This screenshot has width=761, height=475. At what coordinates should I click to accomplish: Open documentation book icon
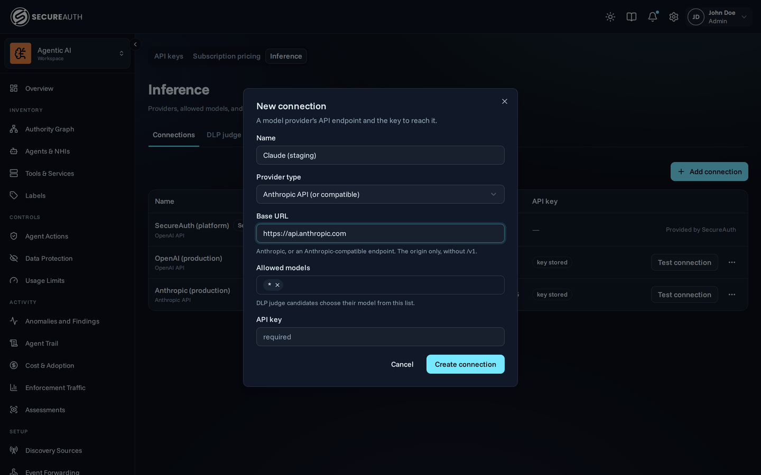pos(632,17)
